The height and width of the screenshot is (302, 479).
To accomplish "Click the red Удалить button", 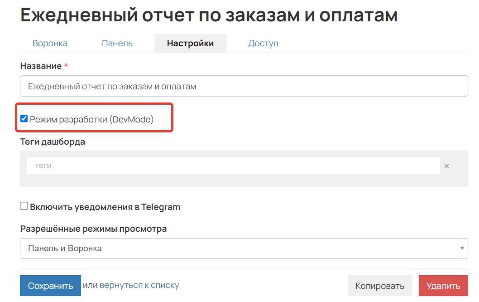I will (443, 286).
